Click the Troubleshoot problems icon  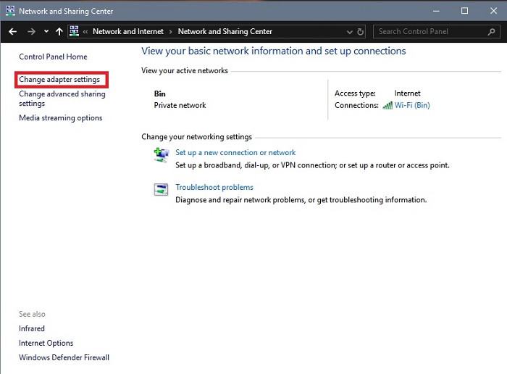click(161, 189)
